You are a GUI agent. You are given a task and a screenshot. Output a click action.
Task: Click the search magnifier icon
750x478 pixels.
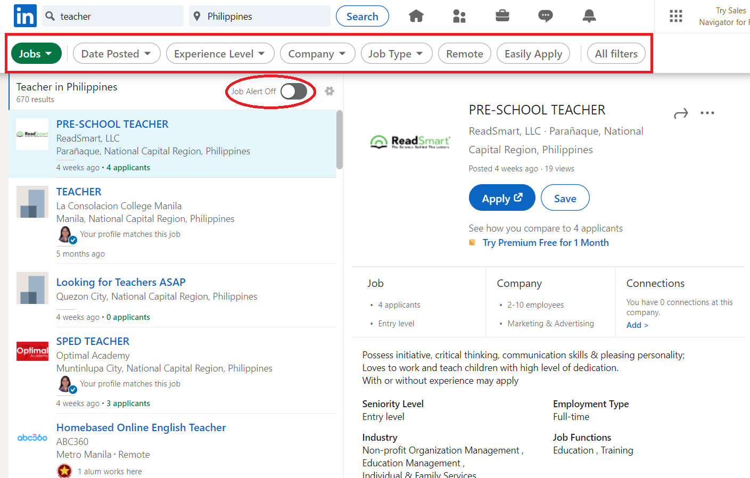click(x=51, y=17)
